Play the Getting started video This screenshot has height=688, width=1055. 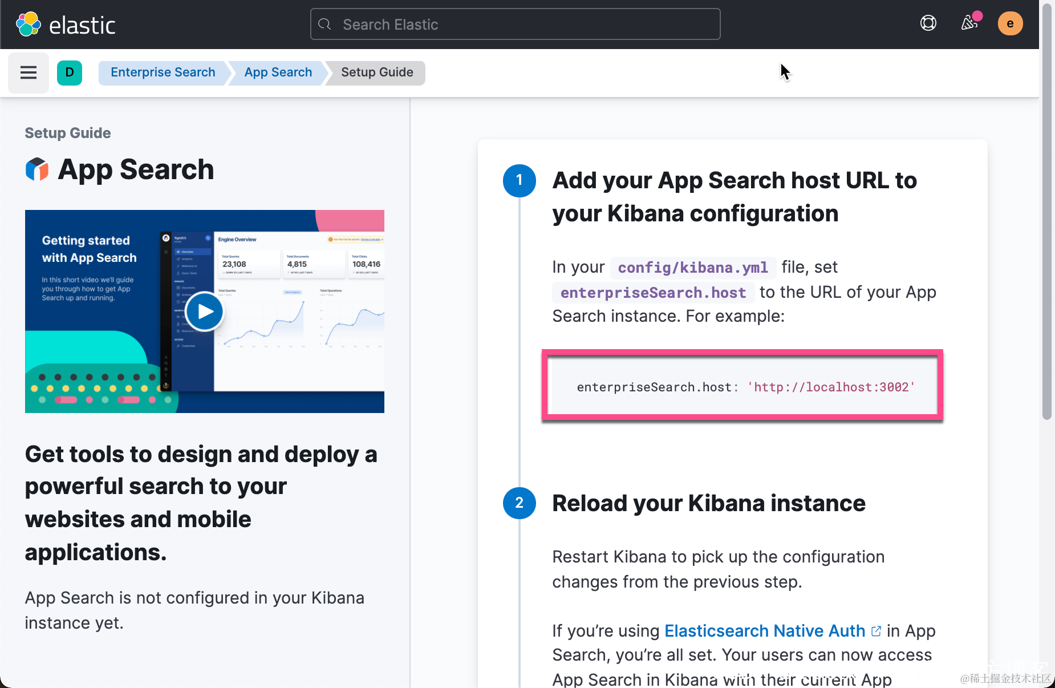tap(204, 311)
